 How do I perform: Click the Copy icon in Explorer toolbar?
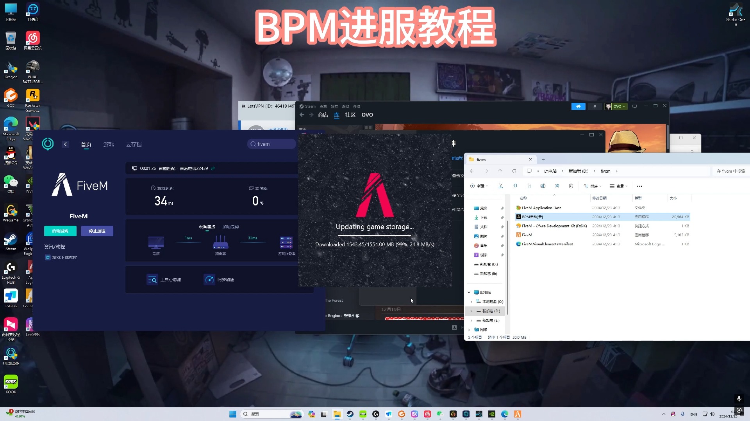pyautogui.click(x=515, y=186)
